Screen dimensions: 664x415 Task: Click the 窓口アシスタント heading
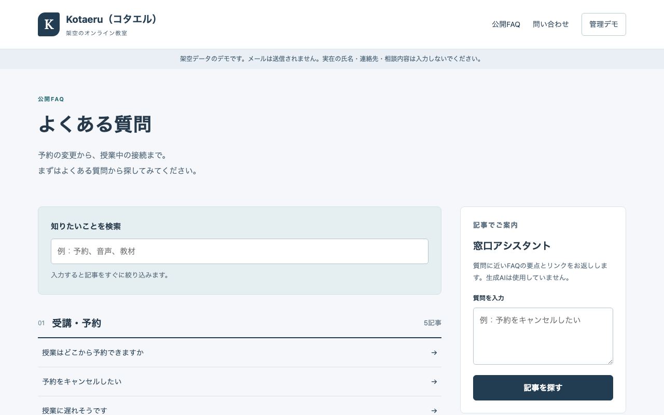(512, 246)
